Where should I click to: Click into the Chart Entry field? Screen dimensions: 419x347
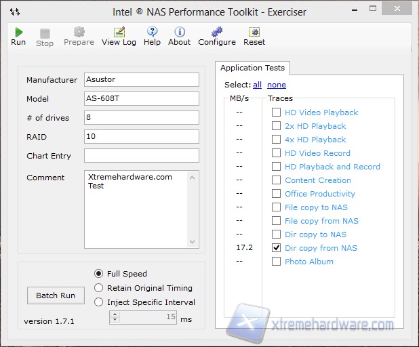click(141, 156)
